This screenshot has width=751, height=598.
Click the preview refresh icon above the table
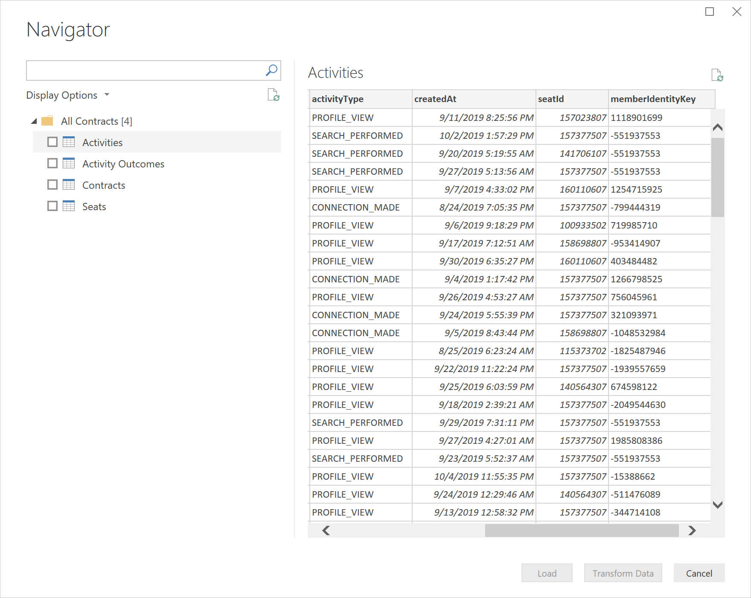click(717, 75)
